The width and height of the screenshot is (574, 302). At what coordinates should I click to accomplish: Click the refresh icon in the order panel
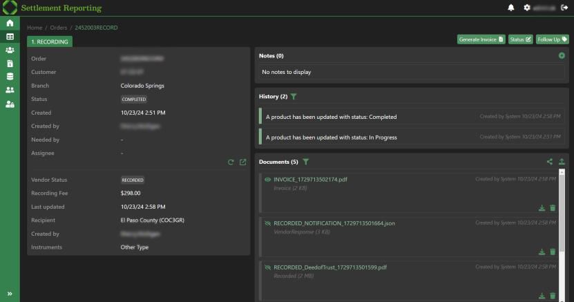click(231, 162)
